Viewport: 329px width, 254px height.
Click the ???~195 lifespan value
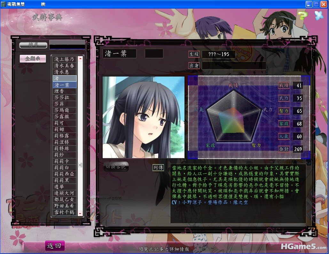point(218,54)
